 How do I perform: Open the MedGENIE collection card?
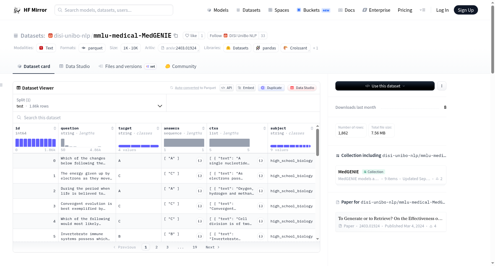pyautogui.click(x=391, y=175)
